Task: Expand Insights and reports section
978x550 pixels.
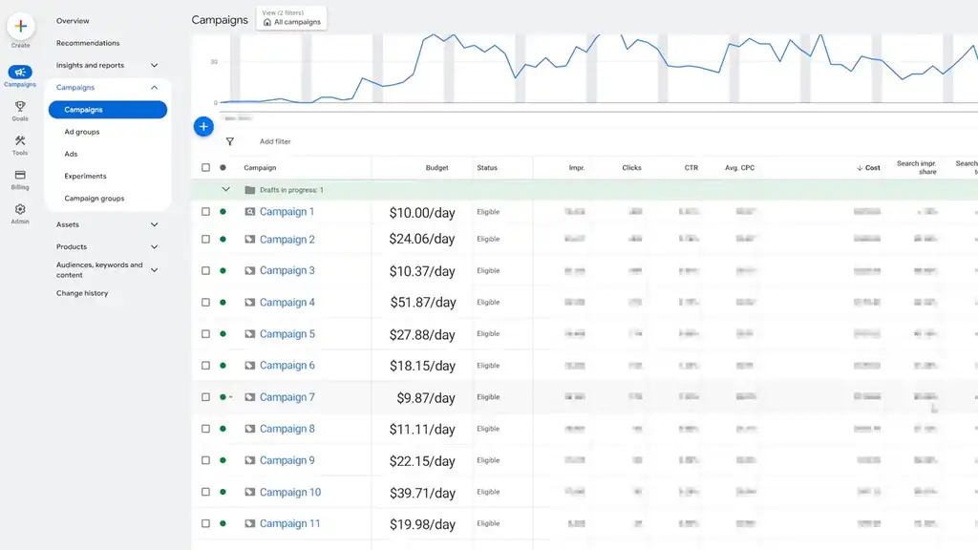Action: tap(154, 65)
